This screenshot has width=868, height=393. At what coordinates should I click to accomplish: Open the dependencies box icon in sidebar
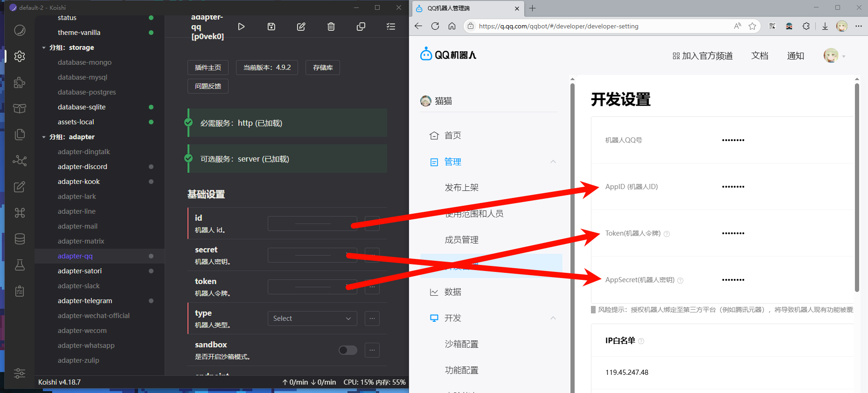[x=20, y=108]
